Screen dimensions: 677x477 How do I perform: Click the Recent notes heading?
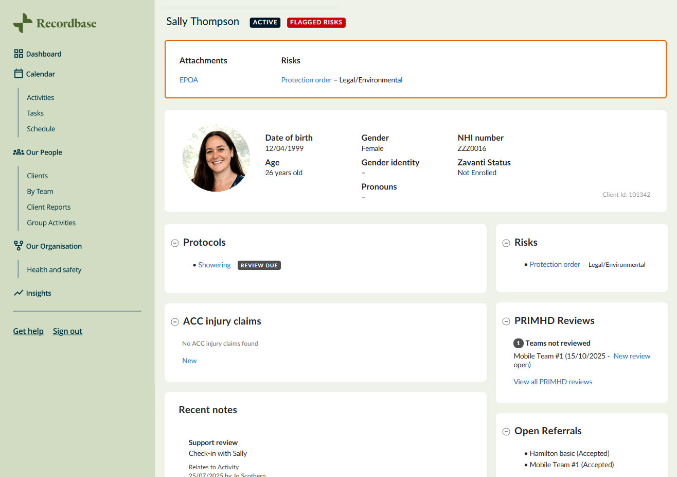pos(208,410)
